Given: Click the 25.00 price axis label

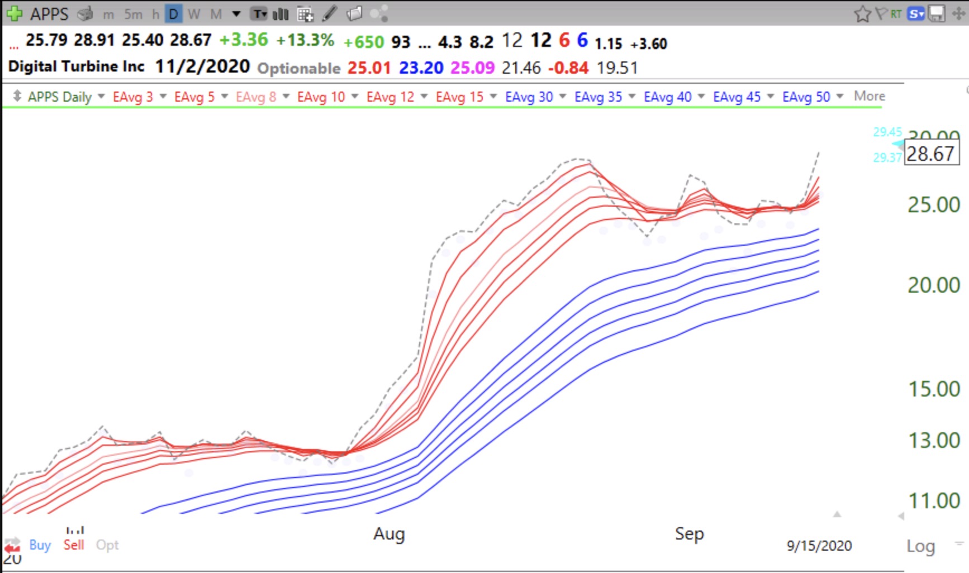Looking at the screenshot, I should (x=934, y=204).
